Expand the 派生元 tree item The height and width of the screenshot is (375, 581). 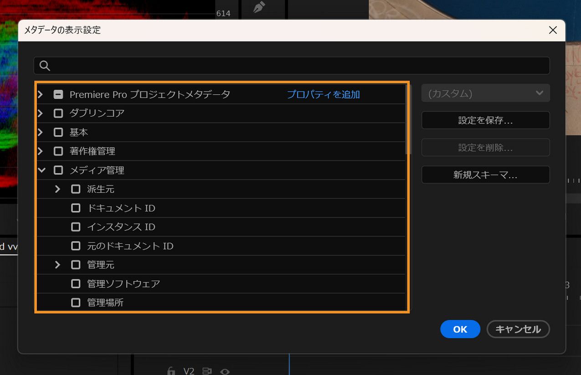(x=58, y=189)
